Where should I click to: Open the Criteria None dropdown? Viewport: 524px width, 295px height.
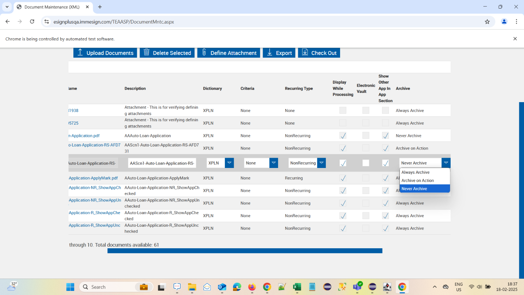pyautogui.click(x=274, y=163)
